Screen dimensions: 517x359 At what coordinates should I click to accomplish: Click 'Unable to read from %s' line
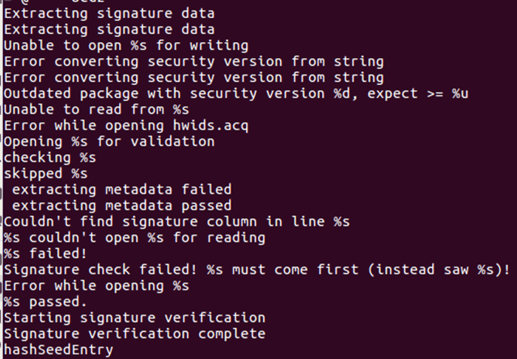point(96,109)
